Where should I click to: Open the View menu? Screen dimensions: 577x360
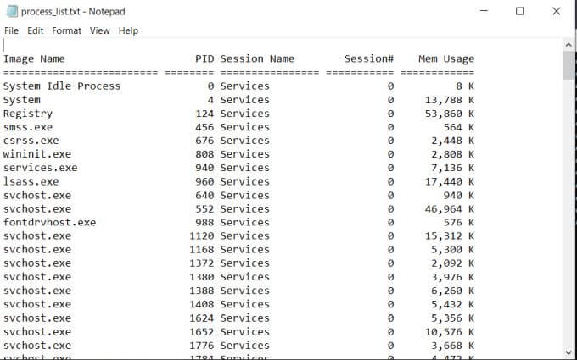(x=100, y=30)
